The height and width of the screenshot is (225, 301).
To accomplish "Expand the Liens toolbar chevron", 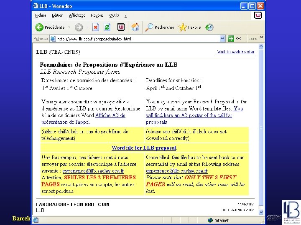I will coord(262,37).
